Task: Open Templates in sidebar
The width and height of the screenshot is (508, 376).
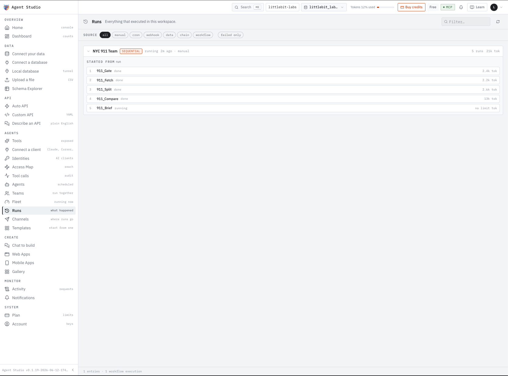Action: 39,228
